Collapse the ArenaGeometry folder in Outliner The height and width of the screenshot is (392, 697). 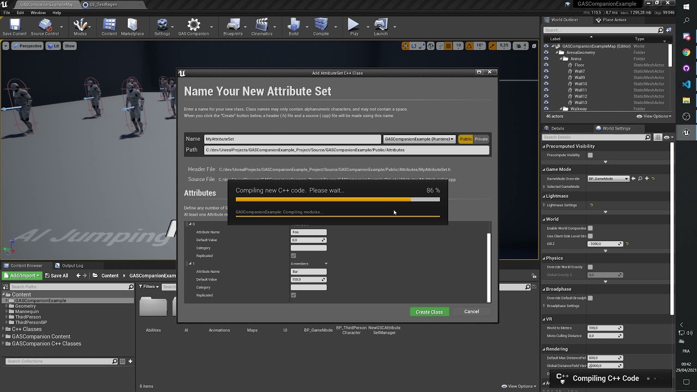(x=557, y=53)
